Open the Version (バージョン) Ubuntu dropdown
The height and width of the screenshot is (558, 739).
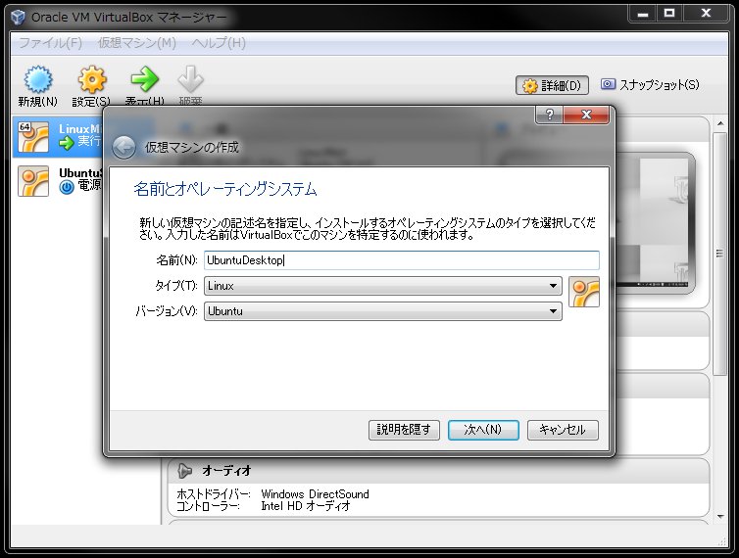(x=382, y=311)
